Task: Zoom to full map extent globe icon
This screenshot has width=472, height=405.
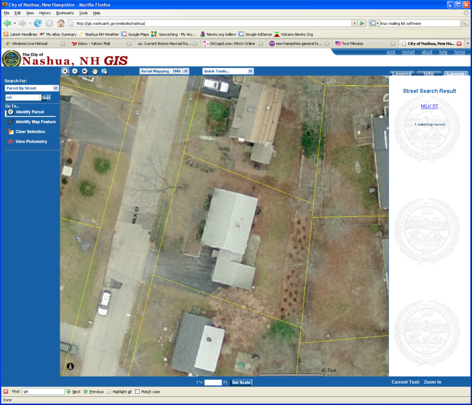Action: point(104,71)
